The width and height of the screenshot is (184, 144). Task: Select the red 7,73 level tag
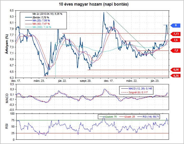tap(176, 34)
